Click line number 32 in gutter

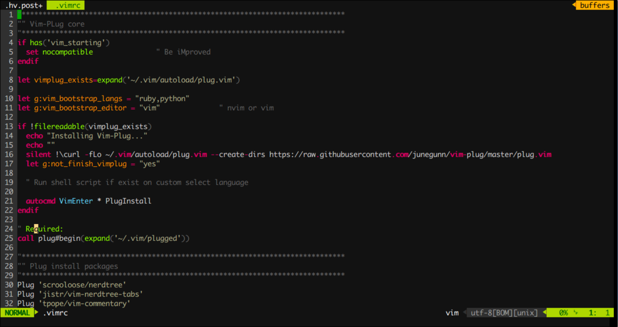tap(9, 304)
